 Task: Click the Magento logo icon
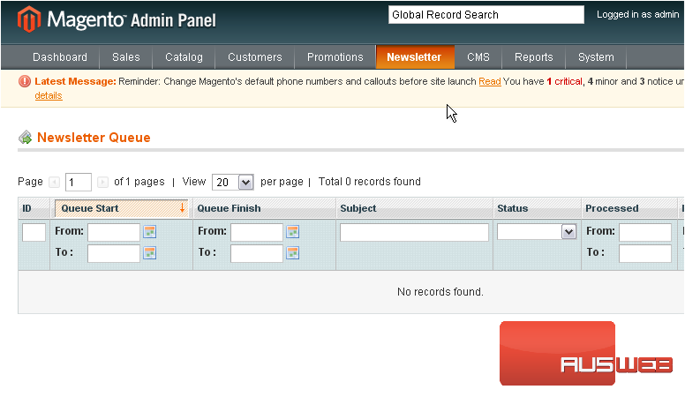29,19
